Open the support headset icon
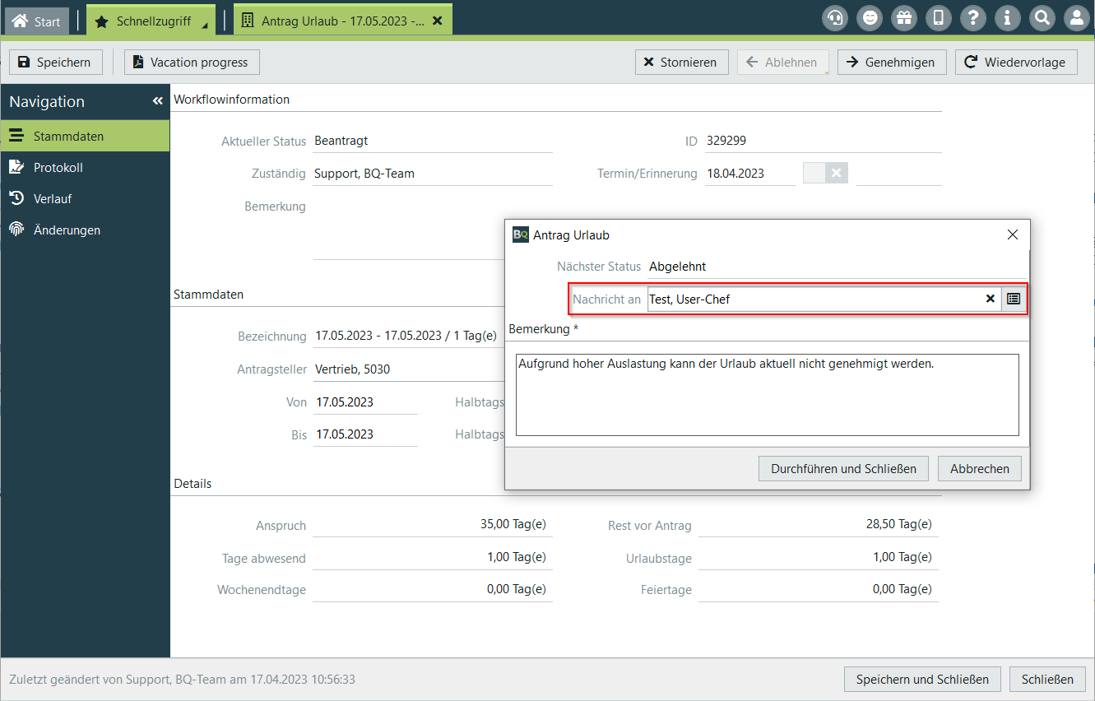Image resolution: width=1095 pixels, height=701 pixels. 836,18
